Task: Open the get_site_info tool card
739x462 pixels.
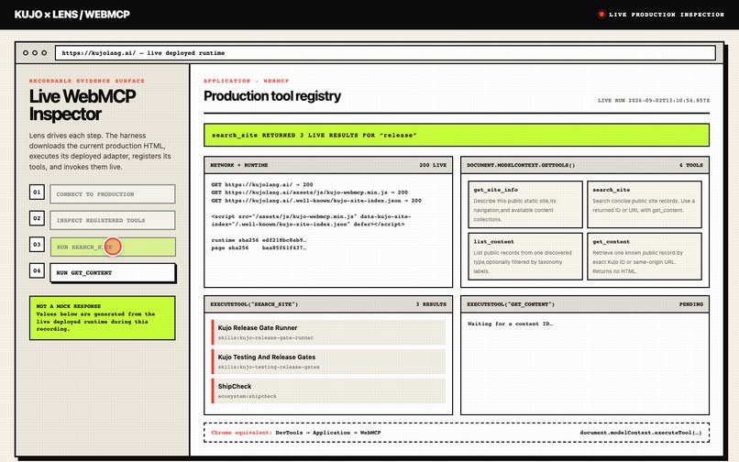Action: pos(525,204)
